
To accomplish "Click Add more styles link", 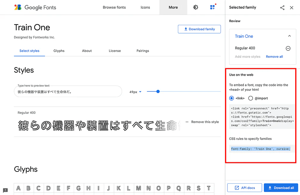I will tap(247, 57).
